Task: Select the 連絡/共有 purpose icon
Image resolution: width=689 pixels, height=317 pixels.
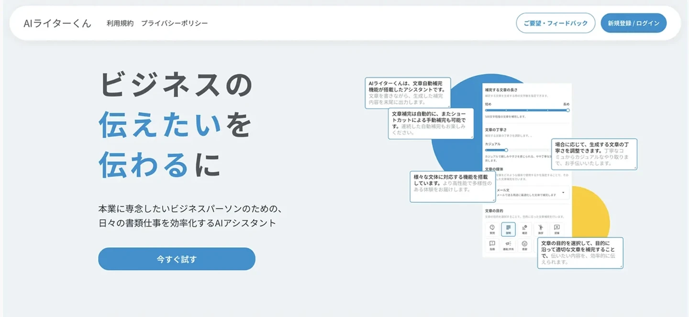Action: [x=509, y=245]
